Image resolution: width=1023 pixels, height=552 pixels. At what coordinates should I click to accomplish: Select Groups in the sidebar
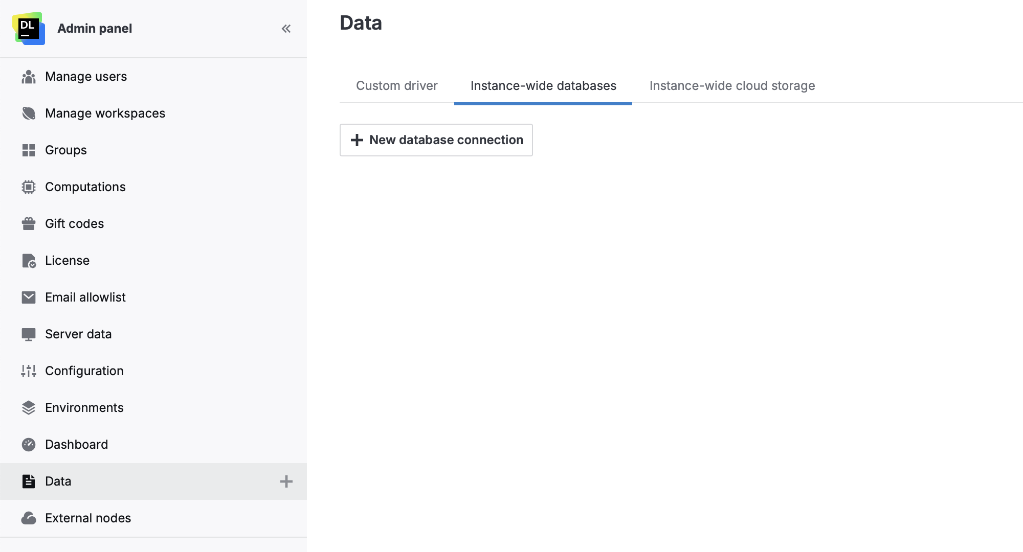tap(65, 150)
